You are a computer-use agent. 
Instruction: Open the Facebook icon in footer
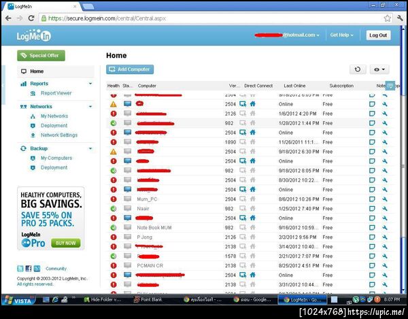click(x=29, y=269)
